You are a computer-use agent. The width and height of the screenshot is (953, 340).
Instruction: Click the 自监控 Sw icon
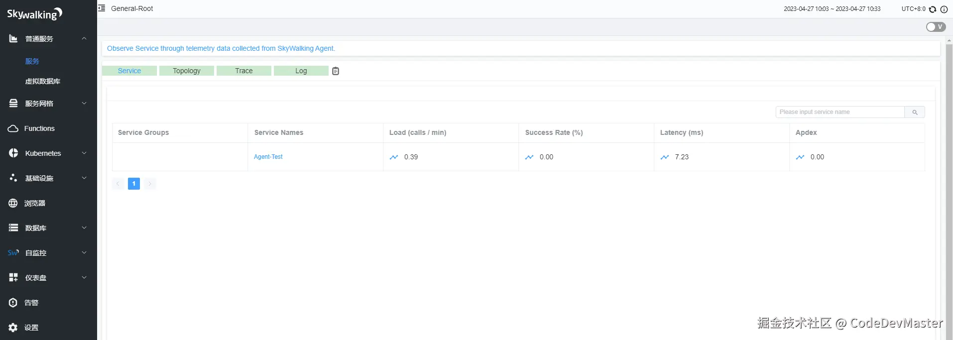coord(13,253)
